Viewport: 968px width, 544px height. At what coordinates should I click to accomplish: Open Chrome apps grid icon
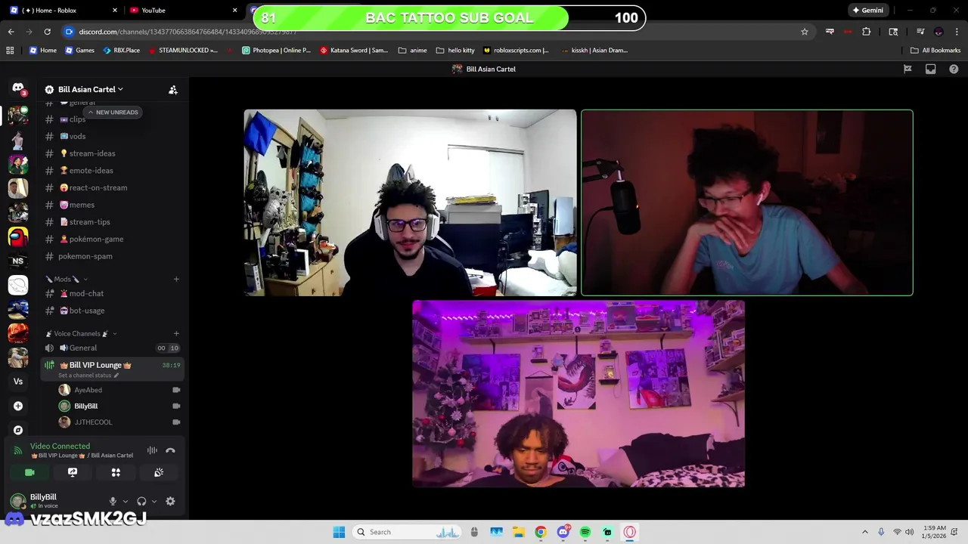(10, 50)
